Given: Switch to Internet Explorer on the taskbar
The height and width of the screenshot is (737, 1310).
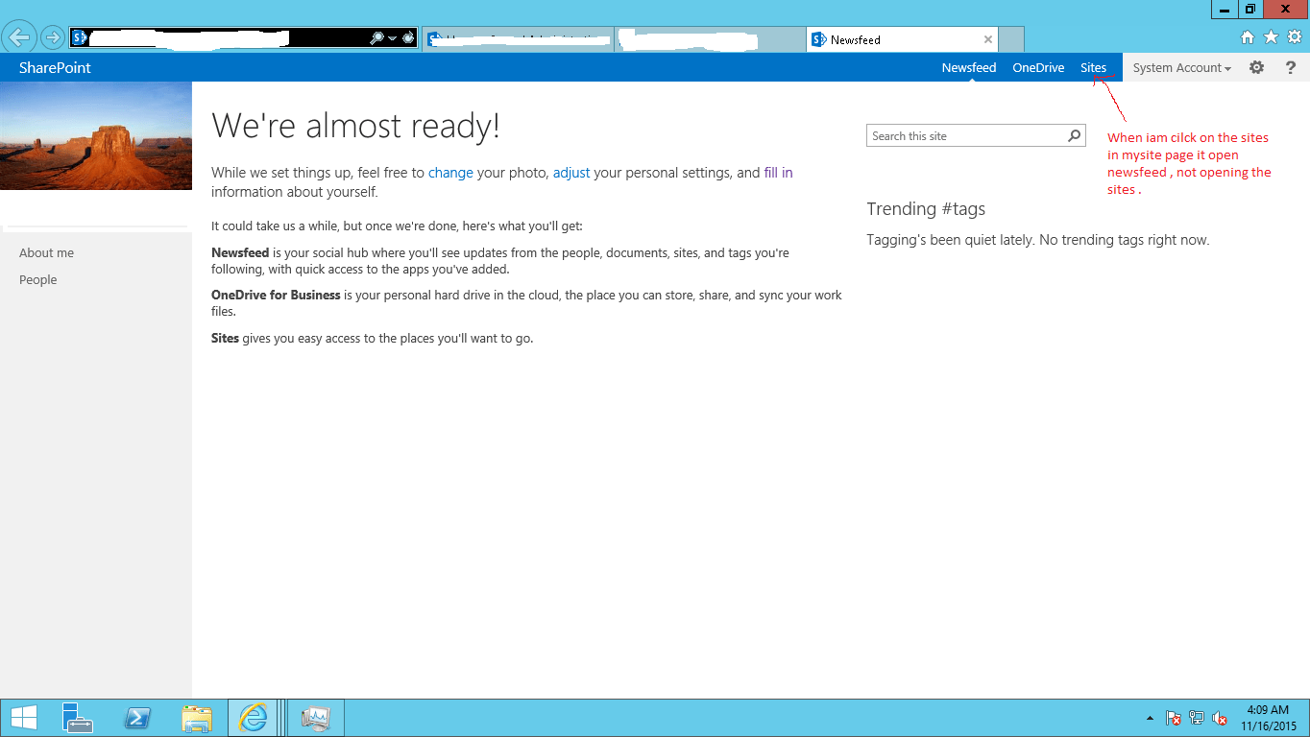Looking at the screenshot, I should [x=254, y=718].
